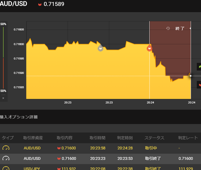
Task: Click the white dot current price marker
Action: point(191,76)
